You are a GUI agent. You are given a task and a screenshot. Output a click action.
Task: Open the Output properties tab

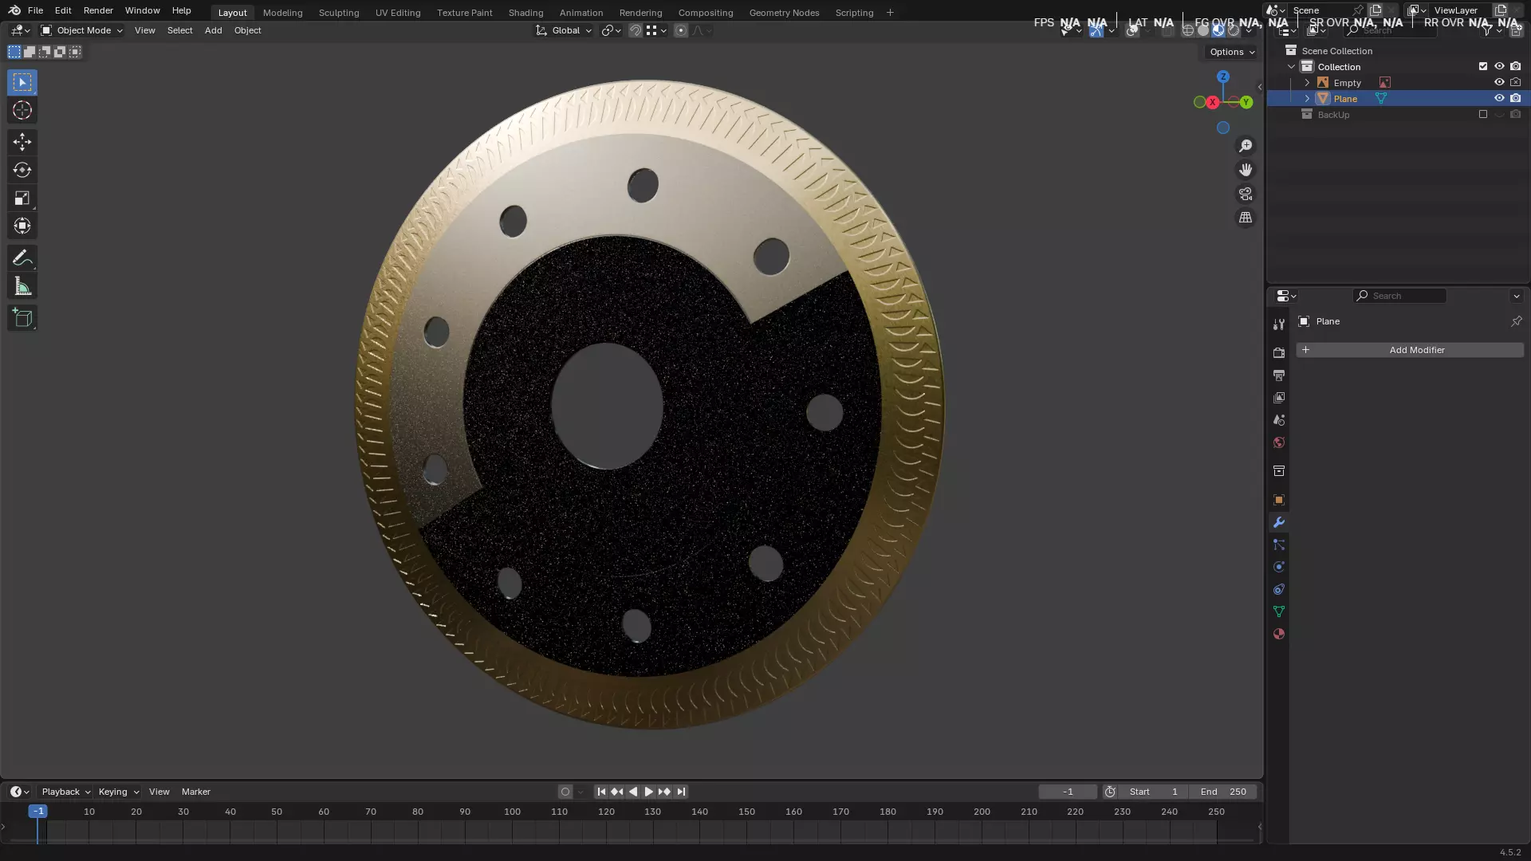(1279, 375)
